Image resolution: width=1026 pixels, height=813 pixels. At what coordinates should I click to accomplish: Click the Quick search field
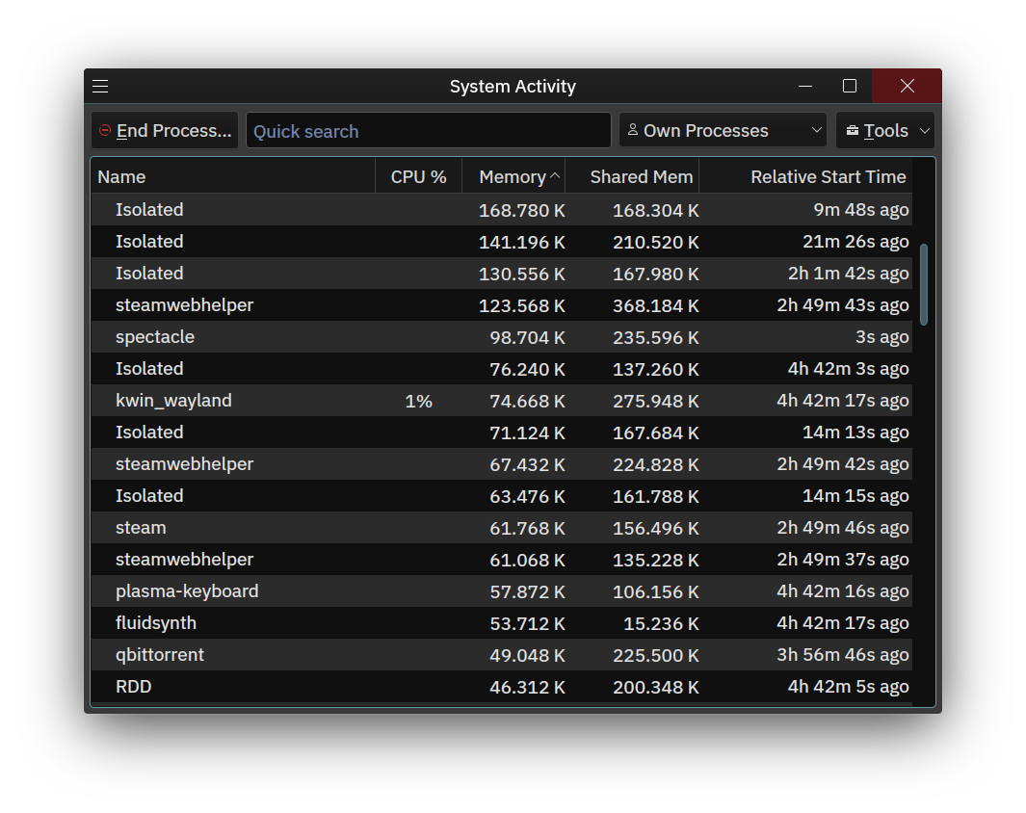tap(429, 131)
